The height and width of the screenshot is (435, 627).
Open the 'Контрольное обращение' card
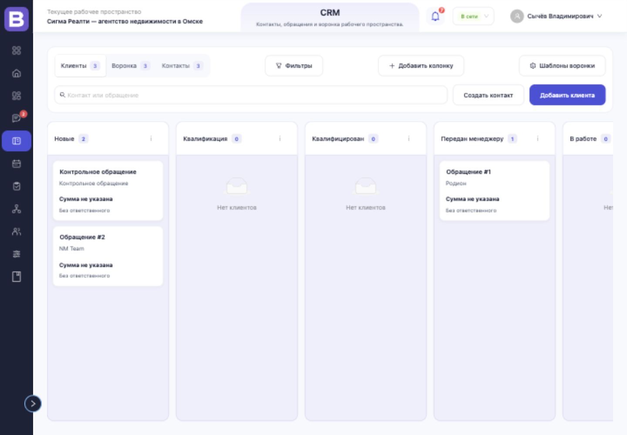click(x=108, y=191)
